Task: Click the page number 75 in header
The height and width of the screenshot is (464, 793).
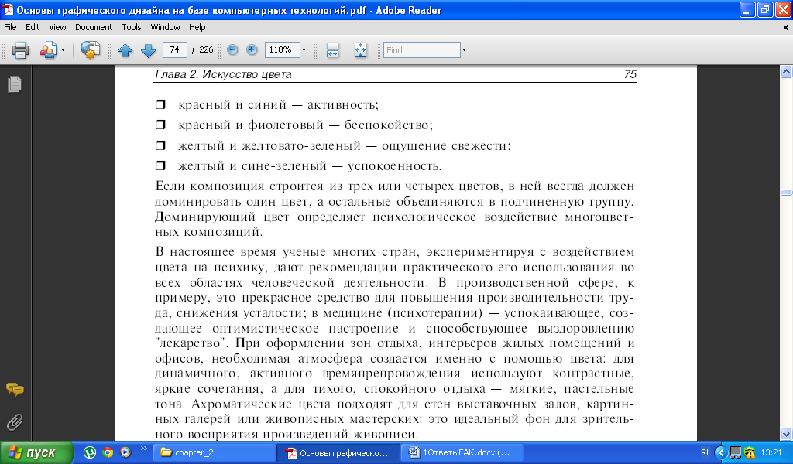Action: pyautogui.click(x=630, y=74)
